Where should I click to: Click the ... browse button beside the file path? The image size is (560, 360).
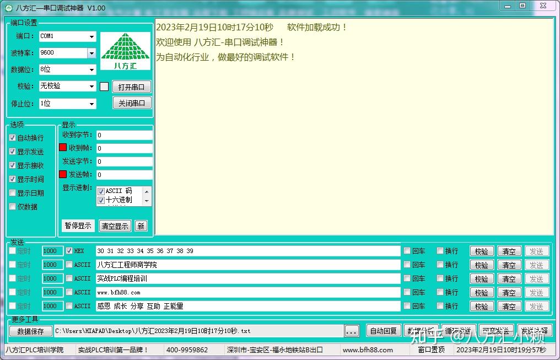(352, 331)
